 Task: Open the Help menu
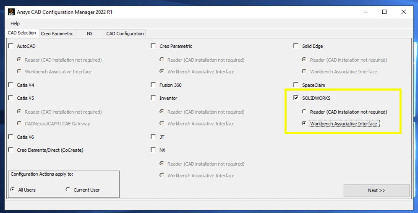pos(15,23)
